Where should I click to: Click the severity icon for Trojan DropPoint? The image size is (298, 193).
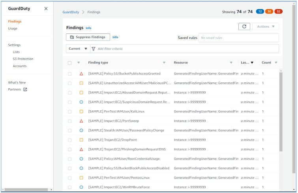(x=81, y=140)
